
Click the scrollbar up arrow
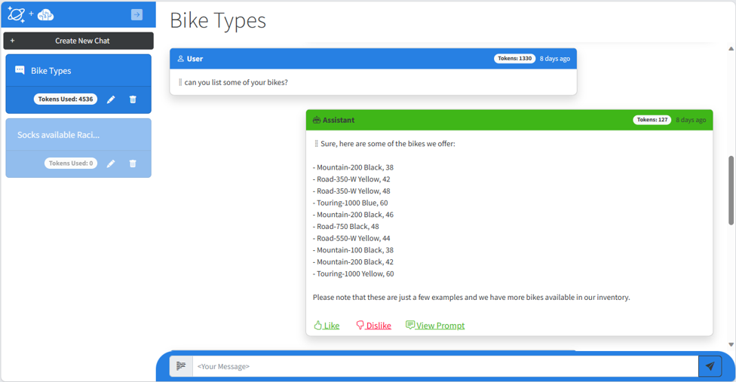pos(731,49)
